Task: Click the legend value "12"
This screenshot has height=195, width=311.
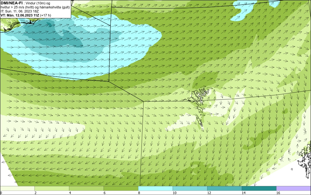Action: (209, 193)
